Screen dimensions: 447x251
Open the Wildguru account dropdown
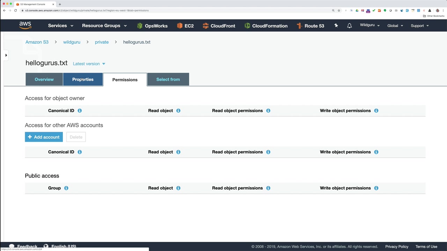pos(370,25)
